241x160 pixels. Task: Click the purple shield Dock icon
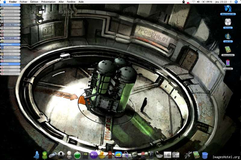(x=127, y=155)
